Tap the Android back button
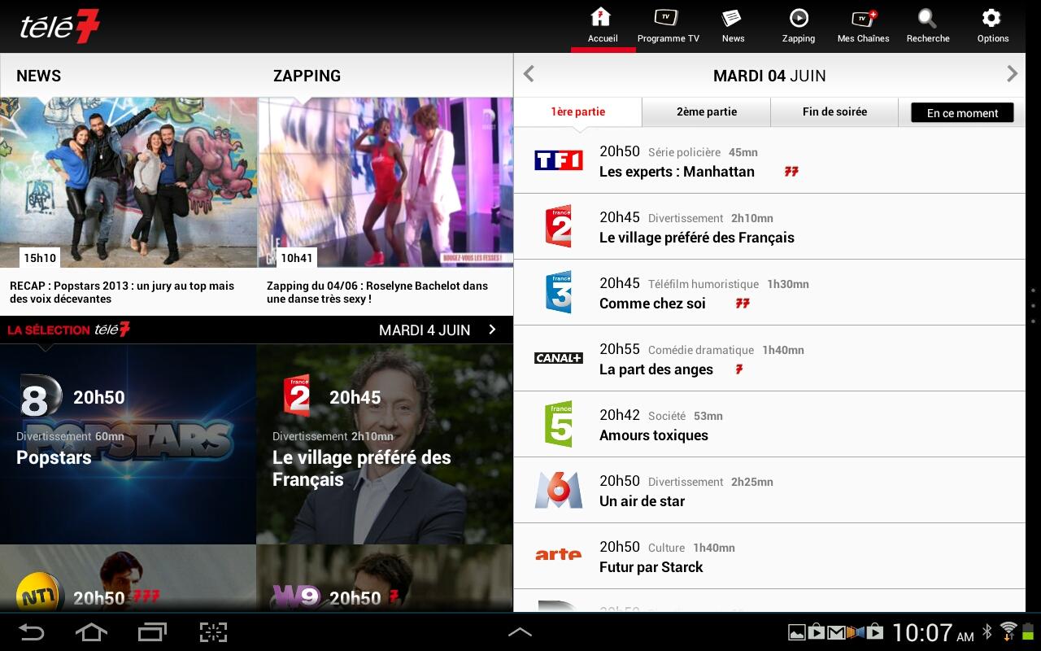Image resolution: width=1041 pixels, height=651 pixels. pos(31,632)
